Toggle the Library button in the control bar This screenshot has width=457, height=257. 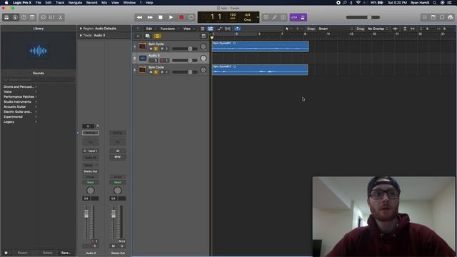click(6, 17)
